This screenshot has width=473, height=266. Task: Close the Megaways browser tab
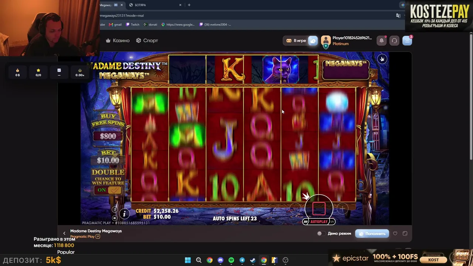coord(122,5)
